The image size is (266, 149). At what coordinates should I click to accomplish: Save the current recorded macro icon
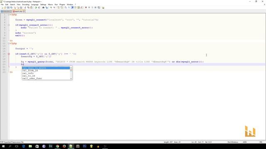pos(99,7)
